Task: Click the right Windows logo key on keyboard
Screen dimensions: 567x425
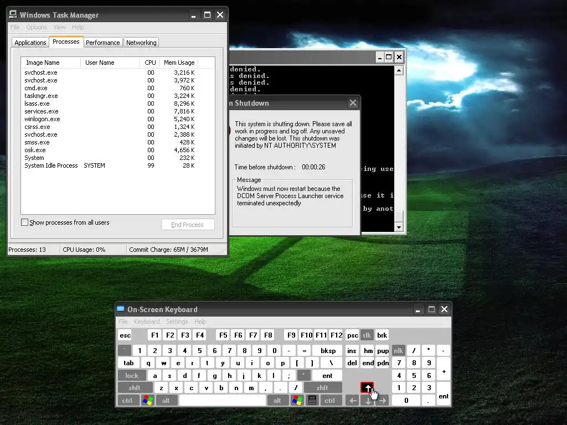Action: pos(297,401)
